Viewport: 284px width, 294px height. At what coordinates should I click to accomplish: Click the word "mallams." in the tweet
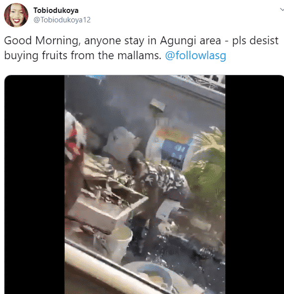tap(139, 55)
